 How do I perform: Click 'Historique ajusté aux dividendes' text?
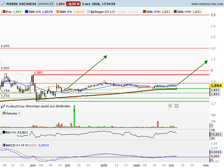coord(48,106)
